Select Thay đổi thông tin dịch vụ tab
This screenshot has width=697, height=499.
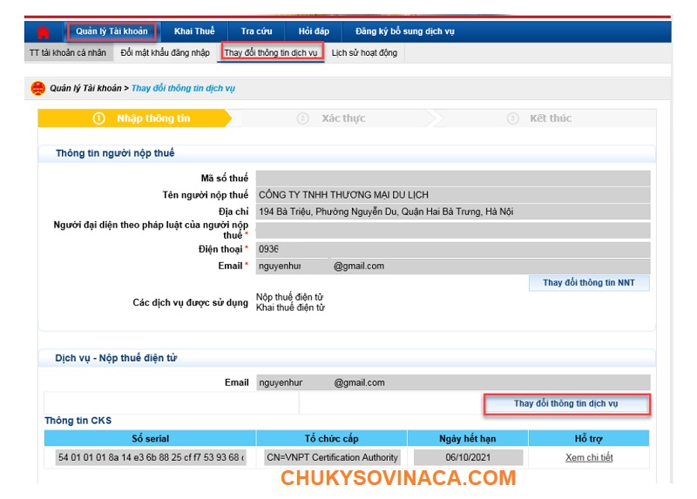pyautogui.click(x=271, y=53)
